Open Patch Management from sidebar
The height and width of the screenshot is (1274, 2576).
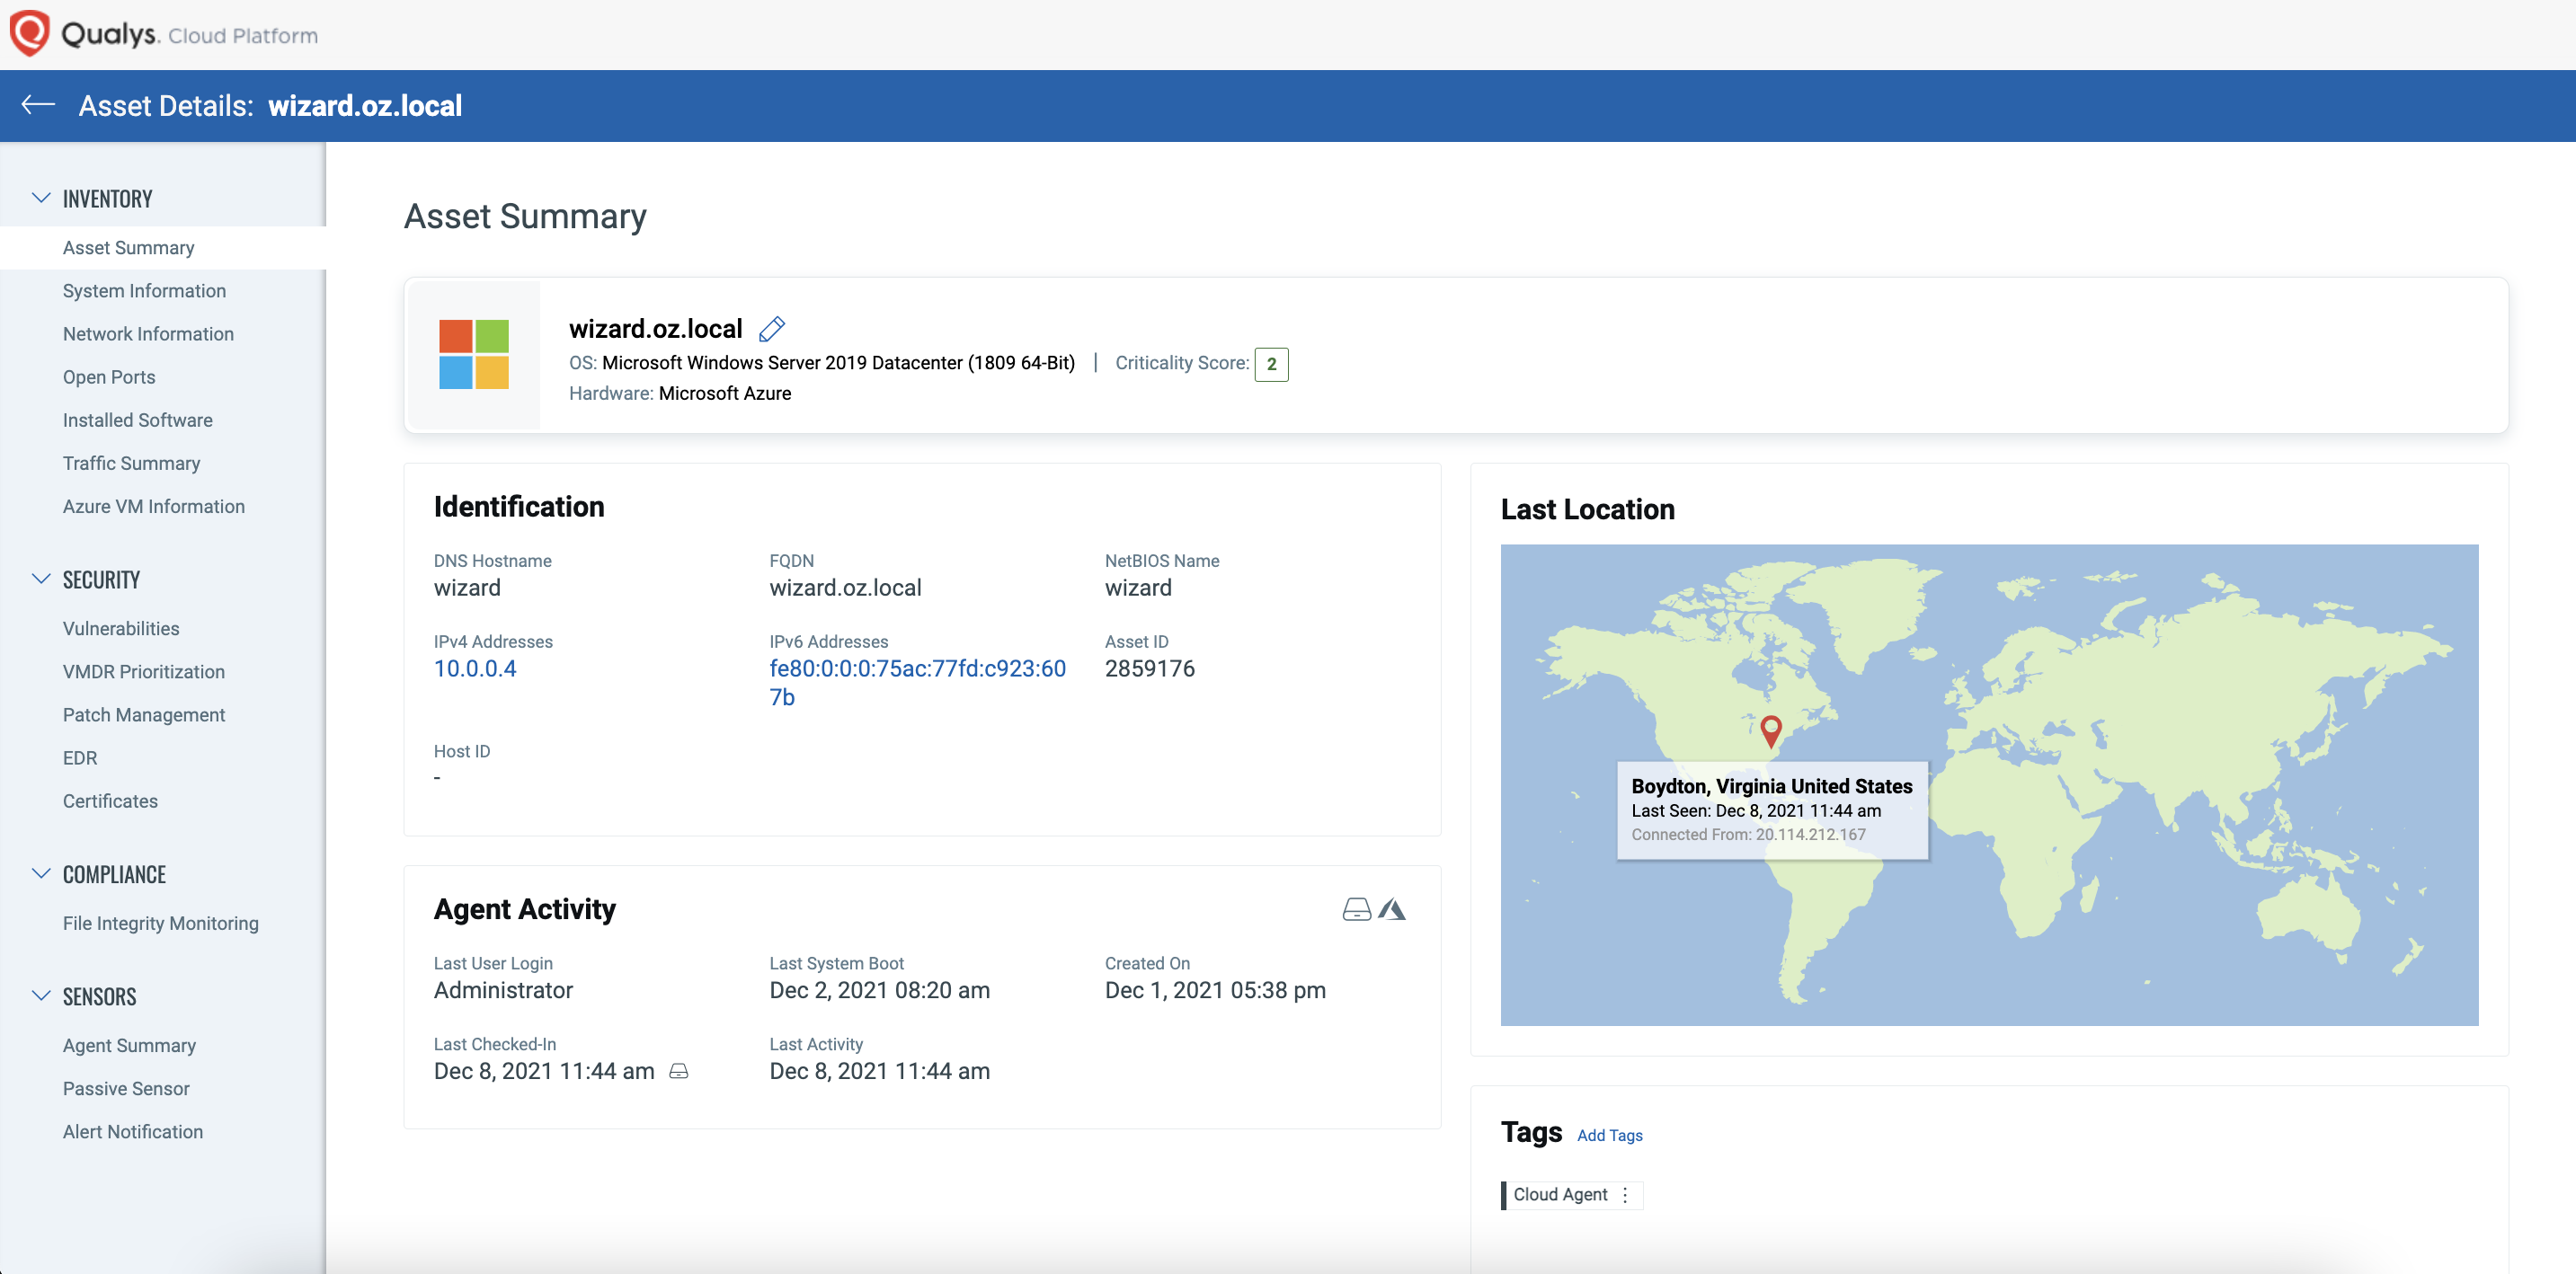click(x=143, y=714)
